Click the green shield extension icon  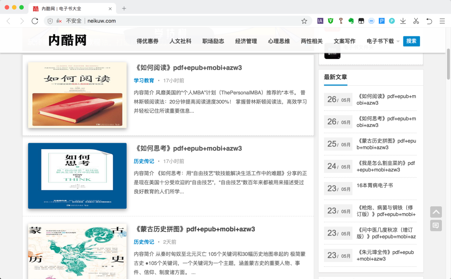[330, 21]
